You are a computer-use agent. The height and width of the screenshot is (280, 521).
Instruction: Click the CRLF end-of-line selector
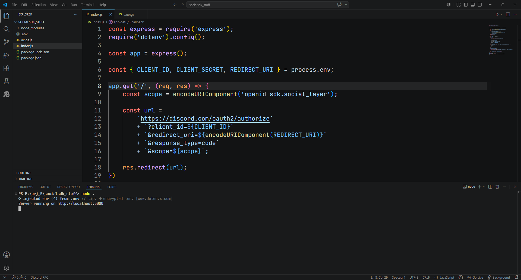[426, 277]
